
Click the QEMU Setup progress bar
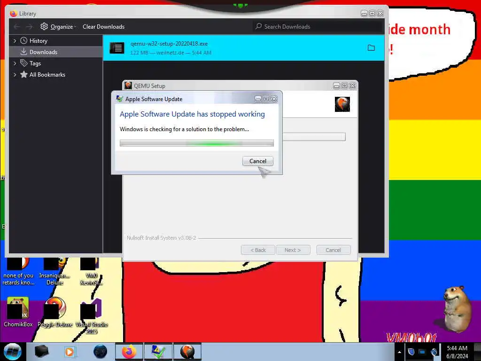click(314, 137)
